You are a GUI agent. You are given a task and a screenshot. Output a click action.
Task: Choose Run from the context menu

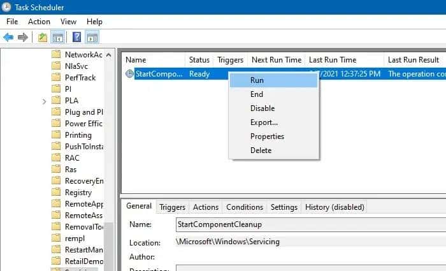click(x=257, y=80)
